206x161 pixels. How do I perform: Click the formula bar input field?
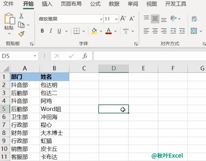tap(150, 56)
